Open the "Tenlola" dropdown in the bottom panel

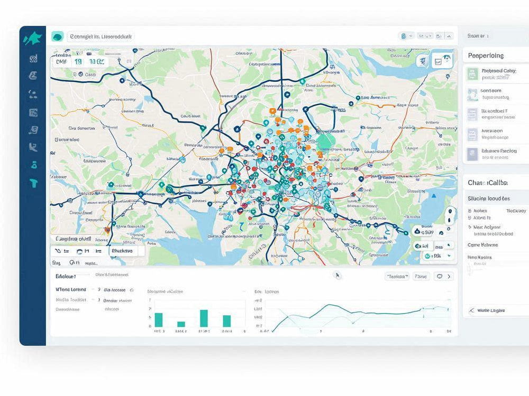397,277
